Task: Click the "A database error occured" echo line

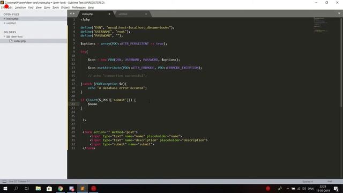Action: point(117,88)
